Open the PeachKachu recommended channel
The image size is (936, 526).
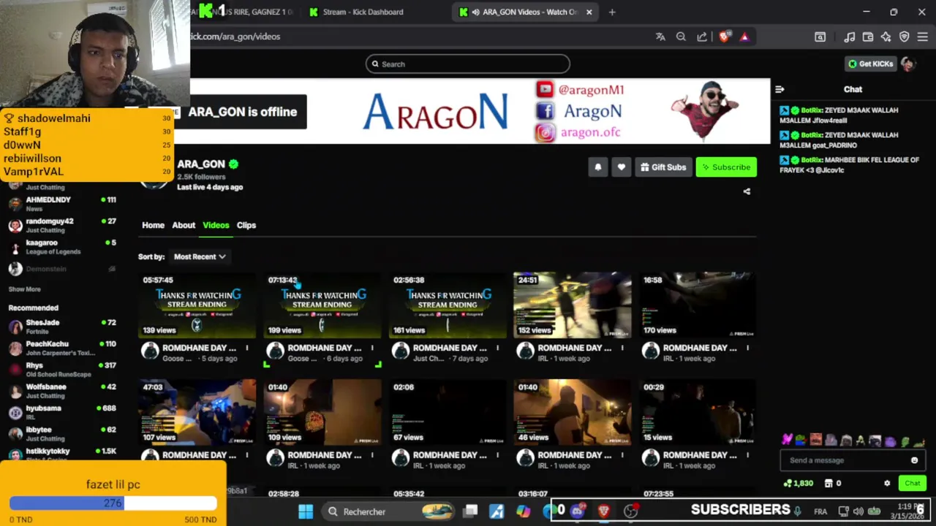click(x=62, y=348)
